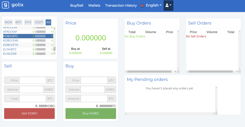The width and height of the screenshot is (245, 127).
Task: Focus the Sell Total input field
Action: (x=33, y=99)
